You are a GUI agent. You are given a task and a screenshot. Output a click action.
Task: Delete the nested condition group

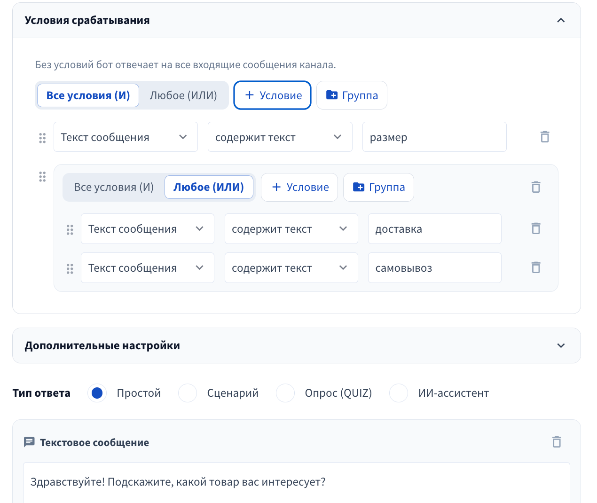click(x=536, y=187)
